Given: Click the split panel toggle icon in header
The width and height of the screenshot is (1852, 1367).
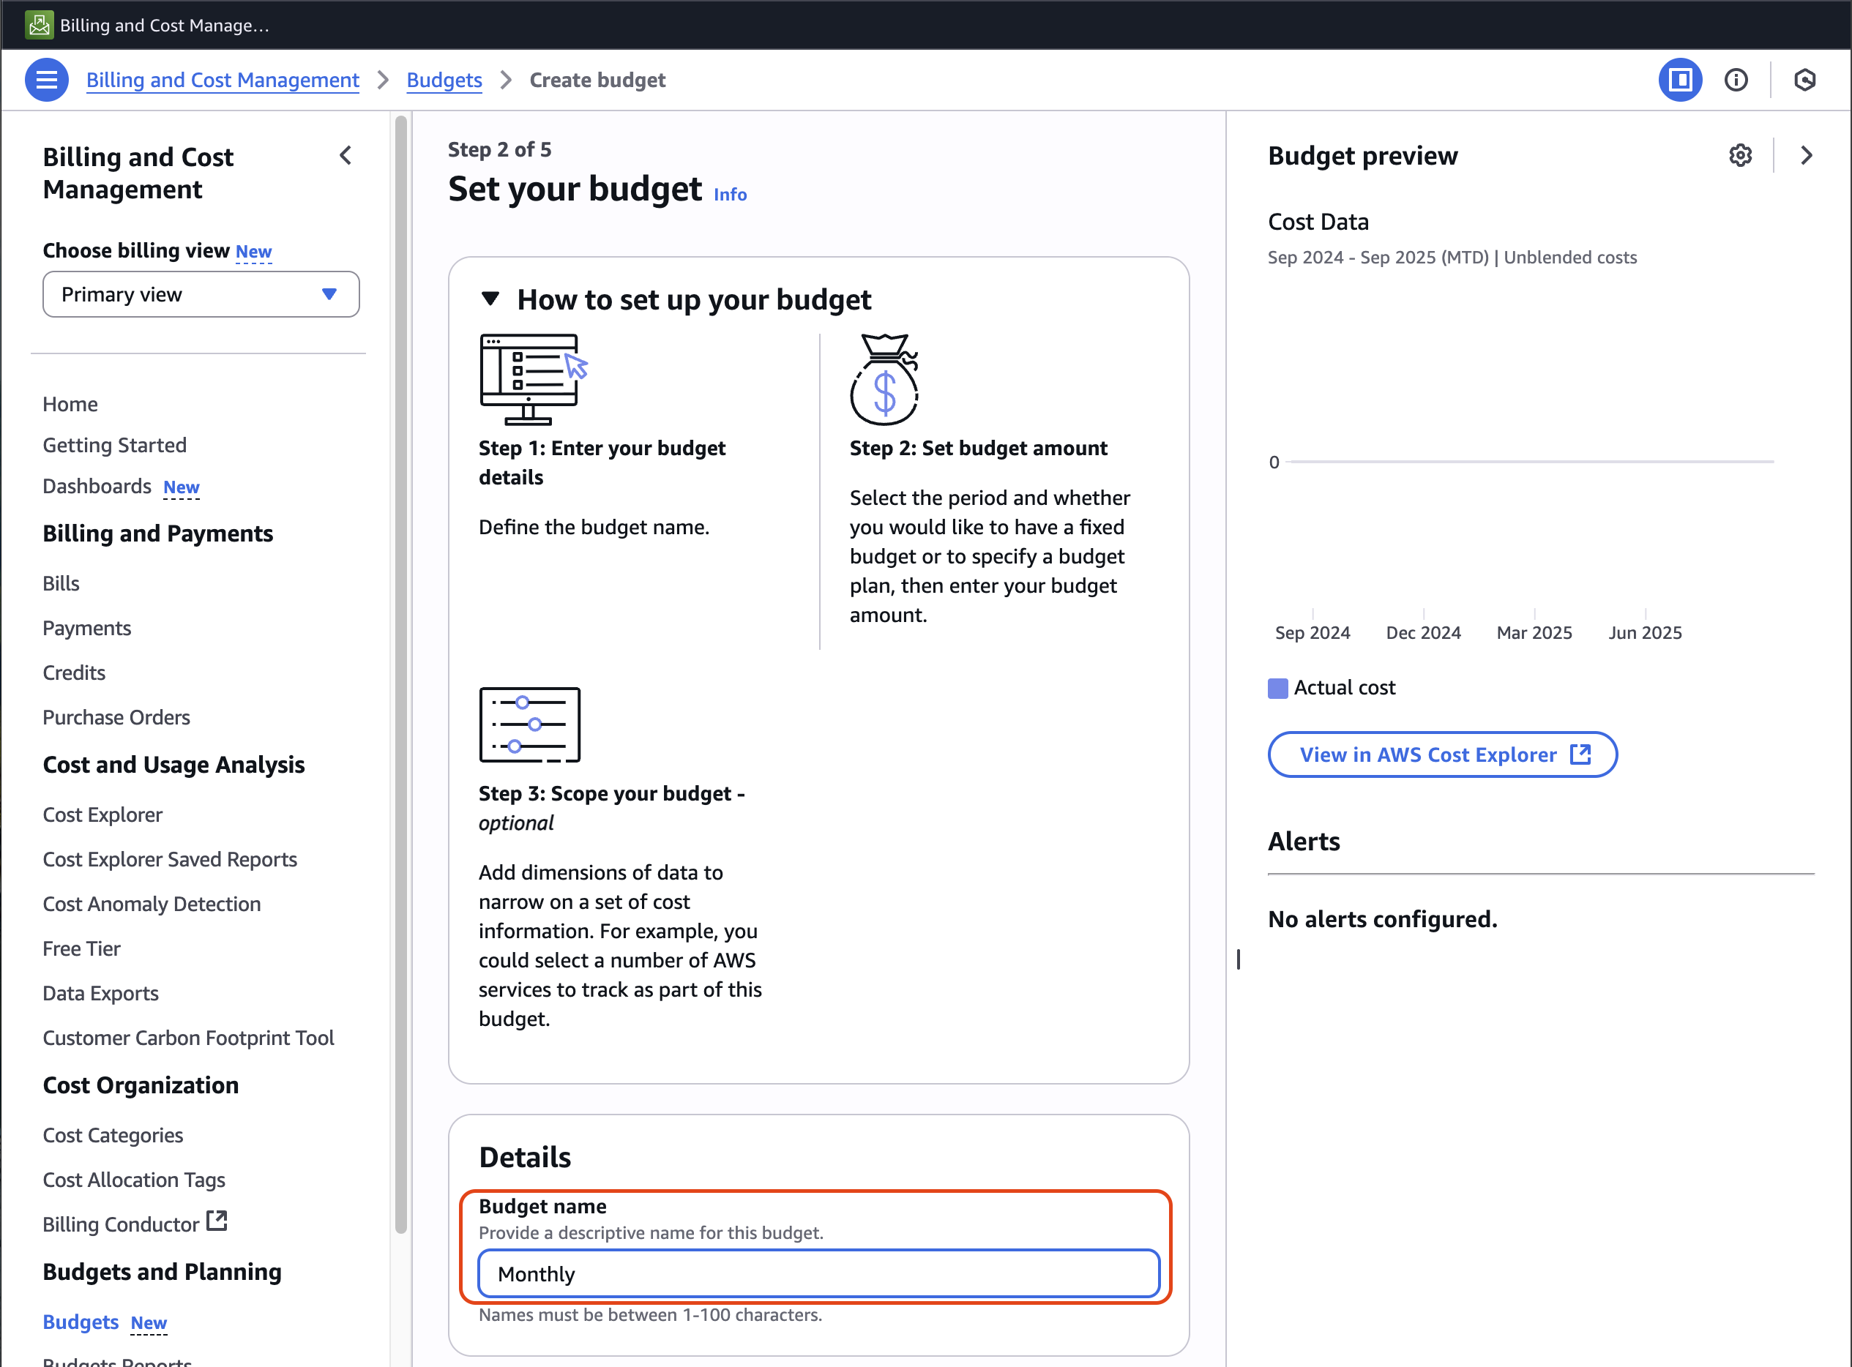Looking at the screenshot, I should click(x=1679, y=80).
